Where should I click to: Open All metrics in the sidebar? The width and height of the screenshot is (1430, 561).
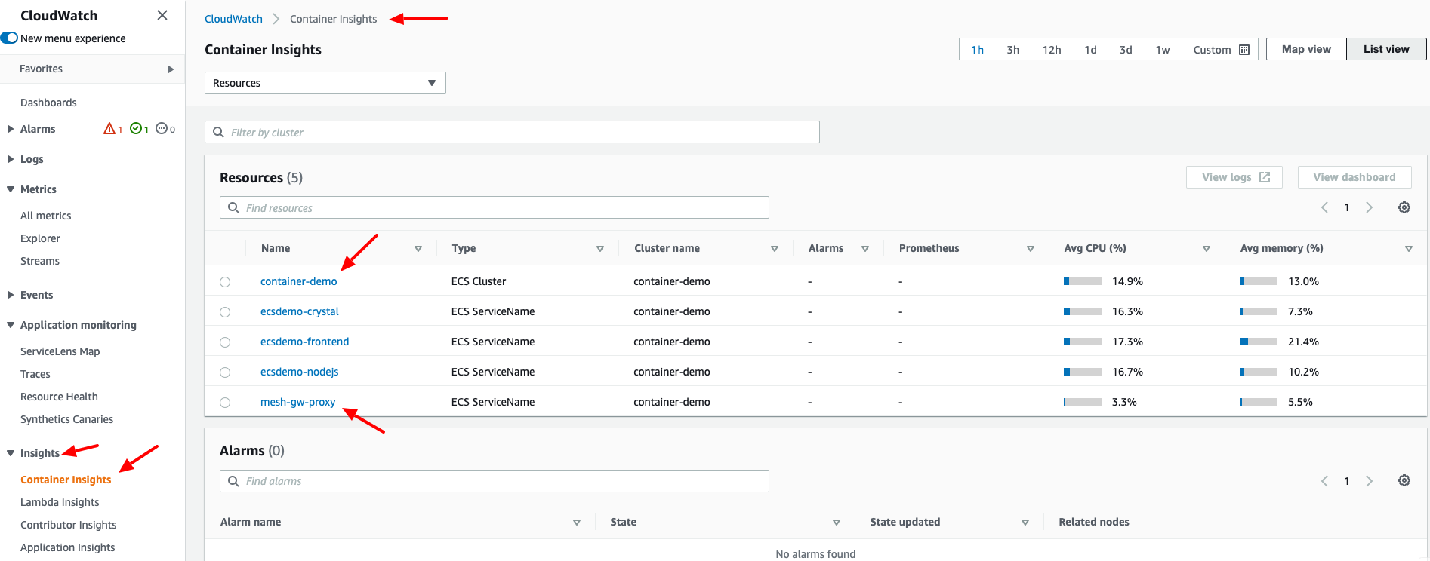[x=46, y=216]
